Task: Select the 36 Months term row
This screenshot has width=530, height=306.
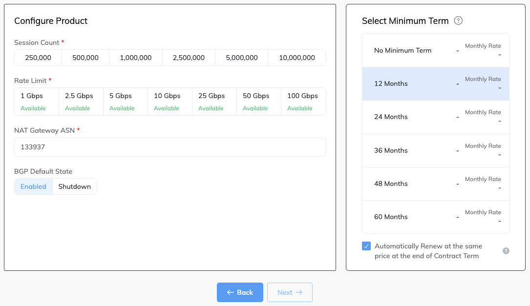Action: coord(435,151)
